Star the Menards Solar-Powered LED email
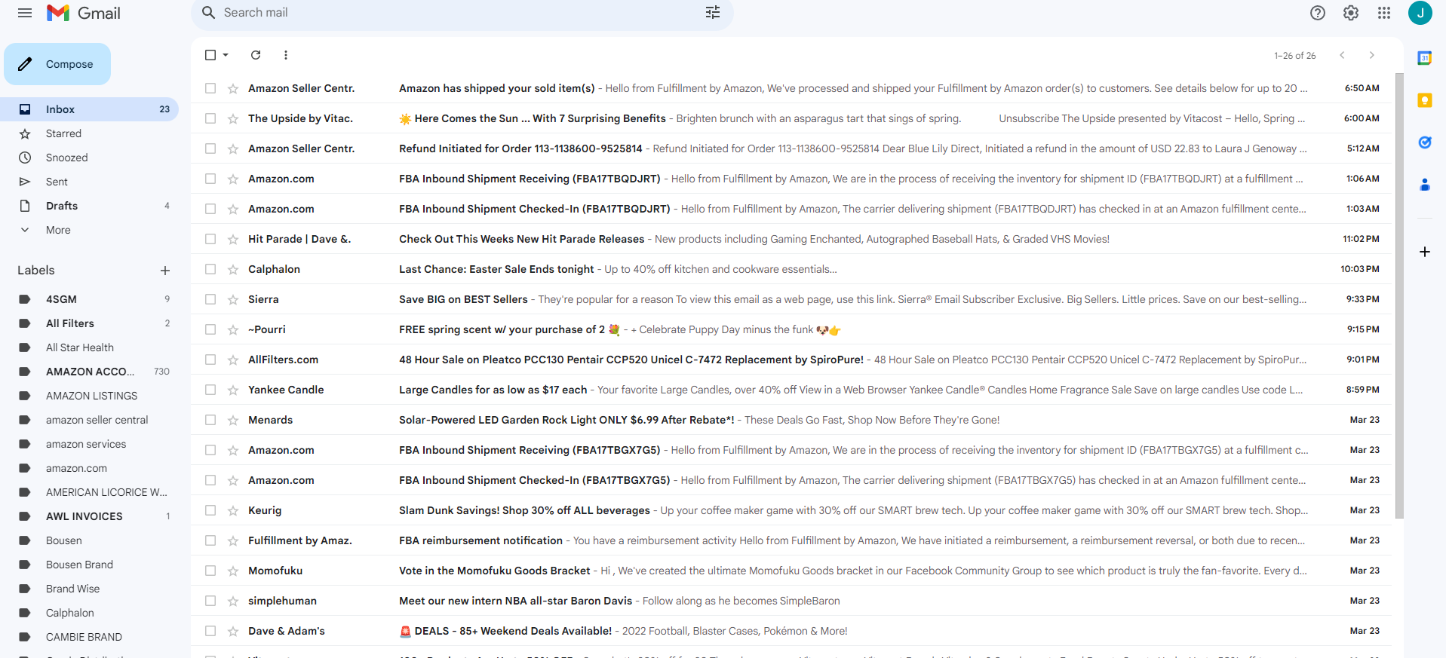The image size is (1446, 658). point(233,420)
